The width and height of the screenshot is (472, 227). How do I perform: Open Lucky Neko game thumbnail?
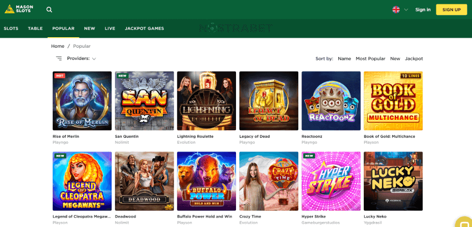point(393,181)
